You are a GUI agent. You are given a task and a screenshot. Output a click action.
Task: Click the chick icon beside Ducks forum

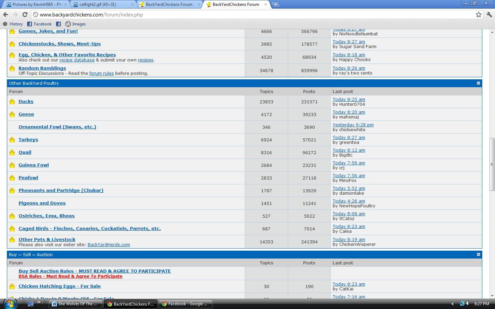(x=12, y=102)
